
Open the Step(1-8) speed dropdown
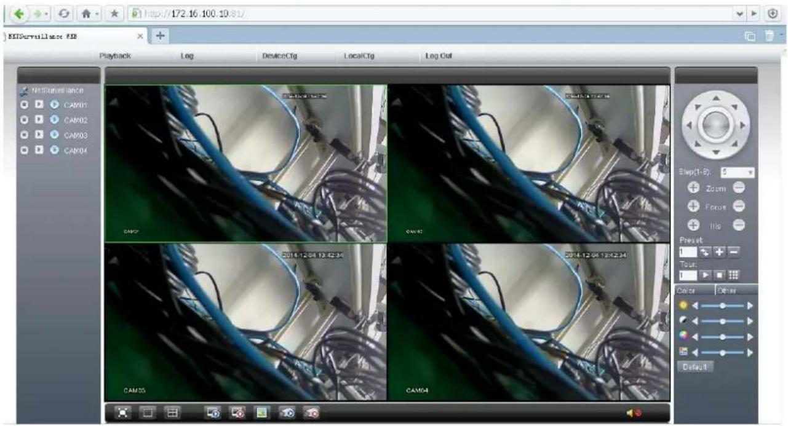point(736,173)
